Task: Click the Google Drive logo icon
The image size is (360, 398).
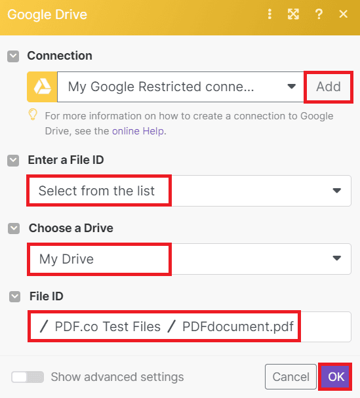Action: coord(42,87)
